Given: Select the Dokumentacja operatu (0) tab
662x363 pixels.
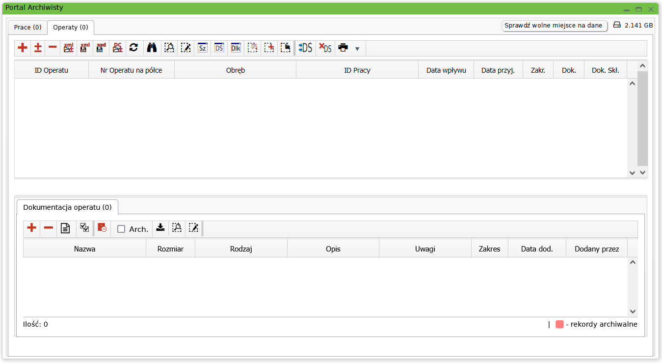Looking at the screenshot, I should [x=67, y=207].
